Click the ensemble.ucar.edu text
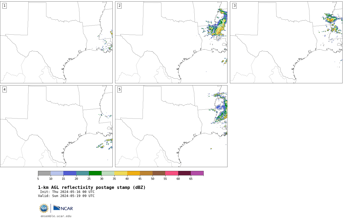 pyautogui.click(x=56, y=216)
